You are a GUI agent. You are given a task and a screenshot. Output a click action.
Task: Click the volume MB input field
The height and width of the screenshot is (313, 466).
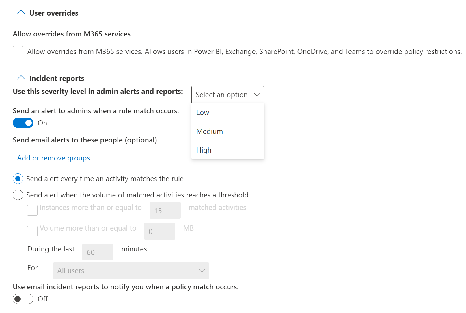click(x=159, y=231)
